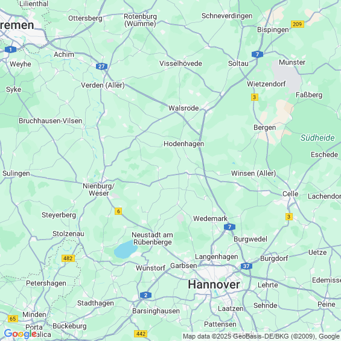
Task: Click the yellow 482 road shield
Action: pyautogui.click(x=68, y=258)
